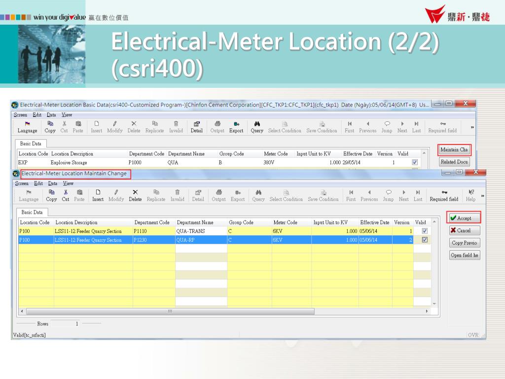Click Copy icon in back window toolbar
This screenshot has width=505, height=379.
pos(50,123)
